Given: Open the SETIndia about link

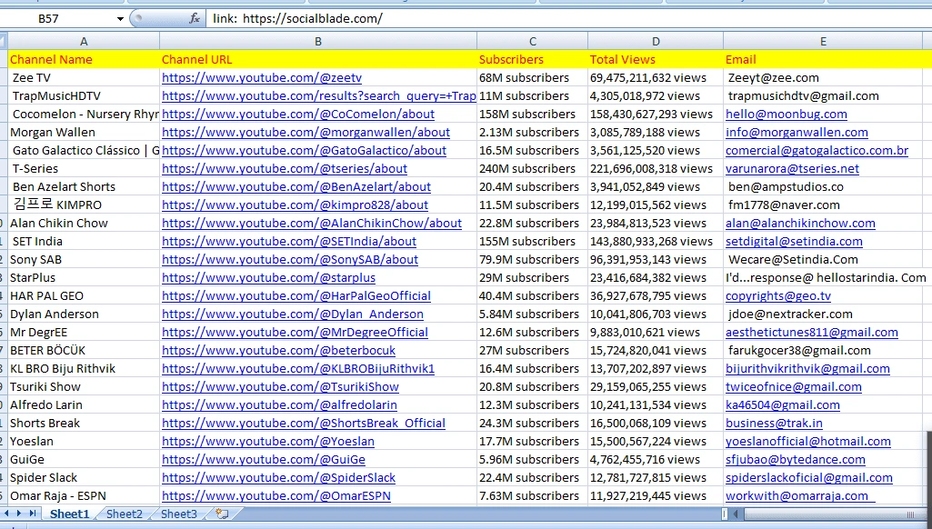Looking at the screenshot, I should (x=289, y=241).
